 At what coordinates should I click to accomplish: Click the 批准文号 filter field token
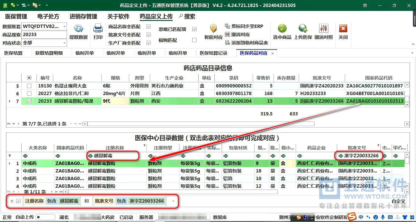coord(104,201)
